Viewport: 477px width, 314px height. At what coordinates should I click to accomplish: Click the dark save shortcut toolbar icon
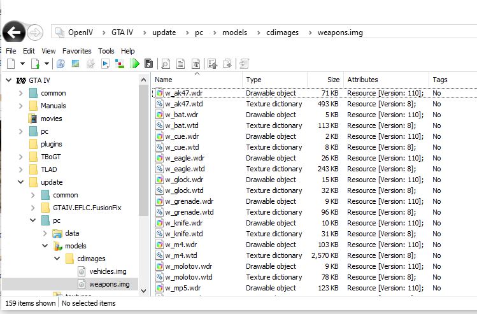(x=149, y=64)
